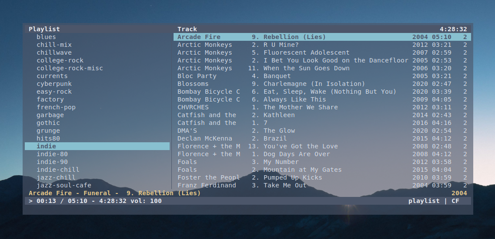The height and width of the screenshot is (239, 495).
Task: Open the chill-mix playlist
Action: tap(54, 45)
